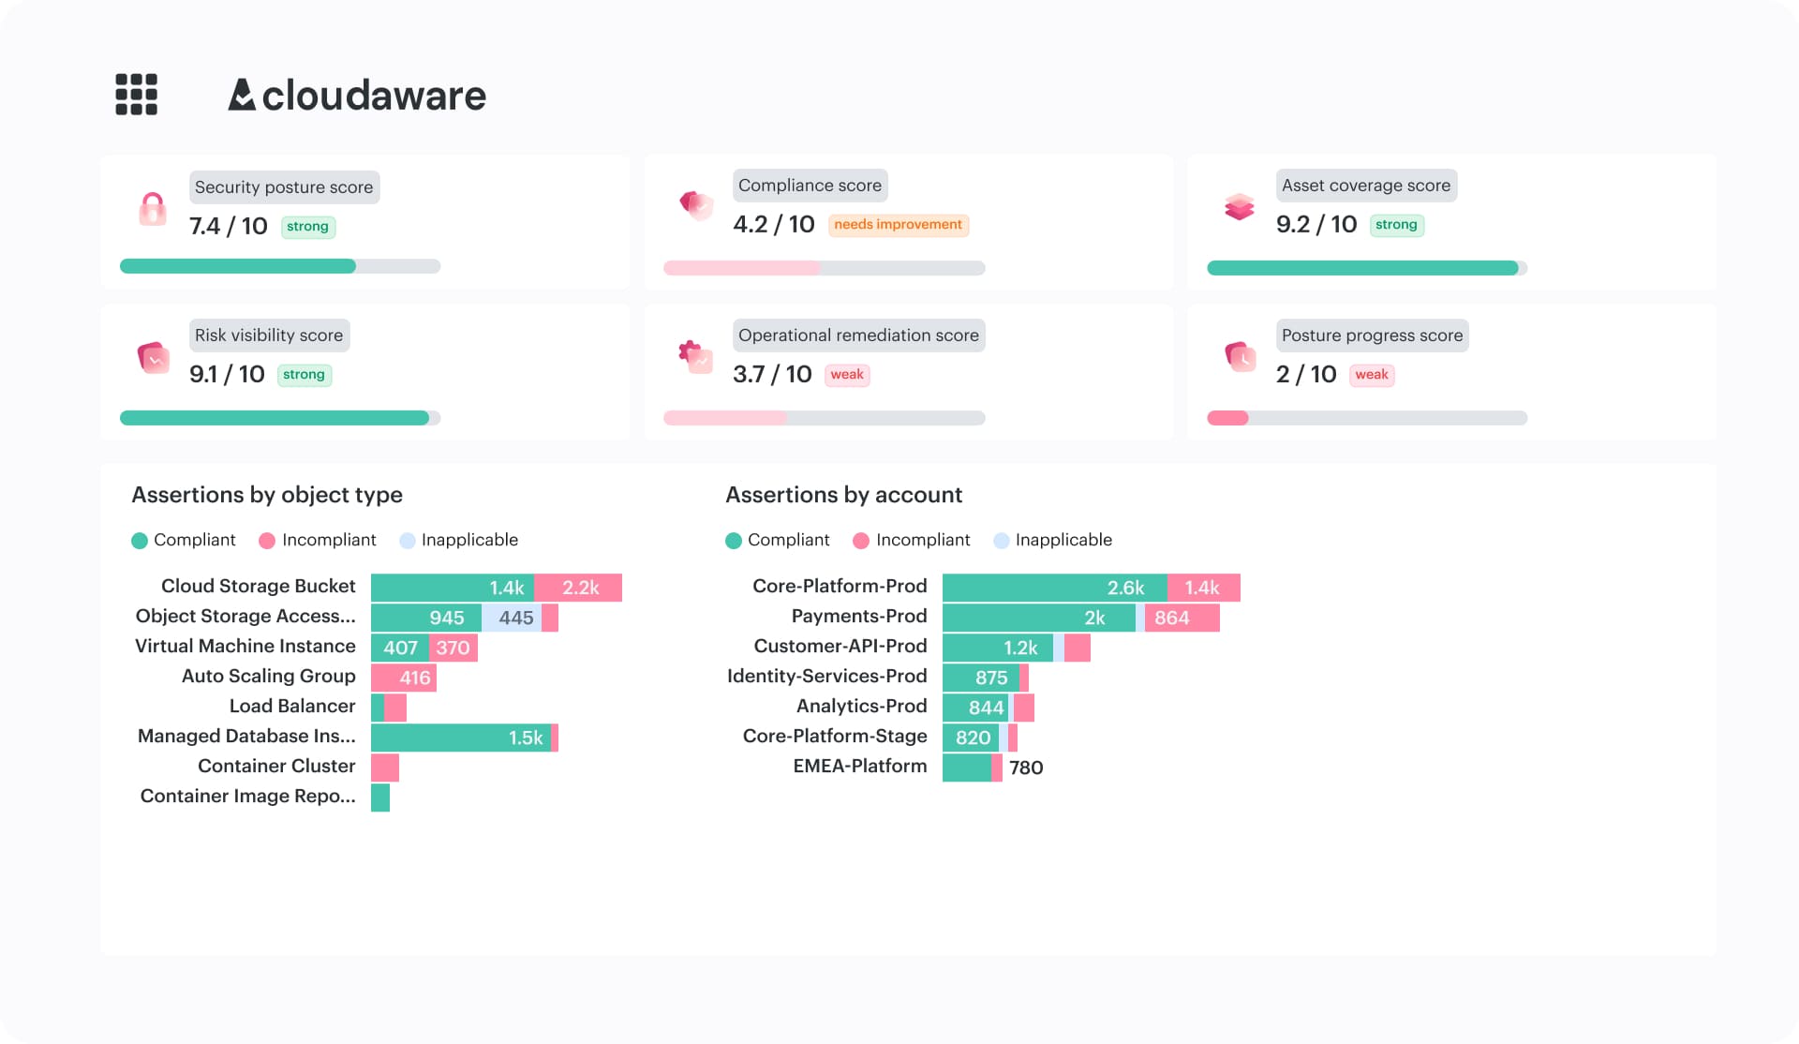1799x1044 pixels.
Task: Select the Cloud Storage Bucket incompliant segment
Action: (x=578, y=588)
